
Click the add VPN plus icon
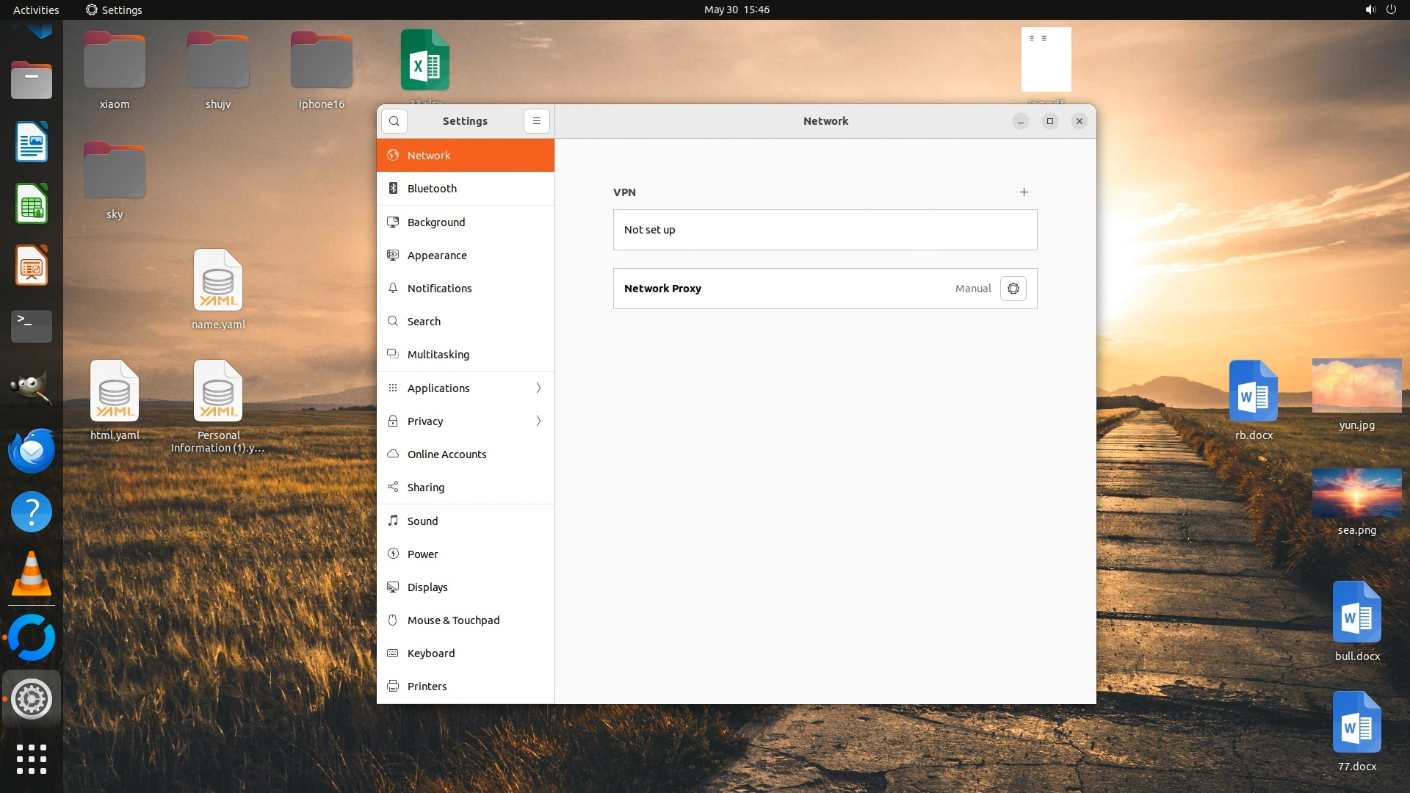tap(1024, 192)
